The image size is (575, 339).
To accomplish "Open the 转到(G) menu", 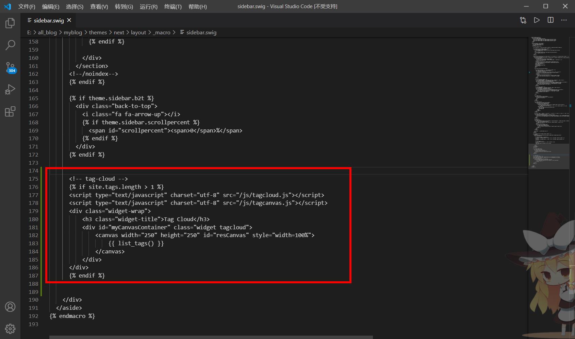I will 124,6.
